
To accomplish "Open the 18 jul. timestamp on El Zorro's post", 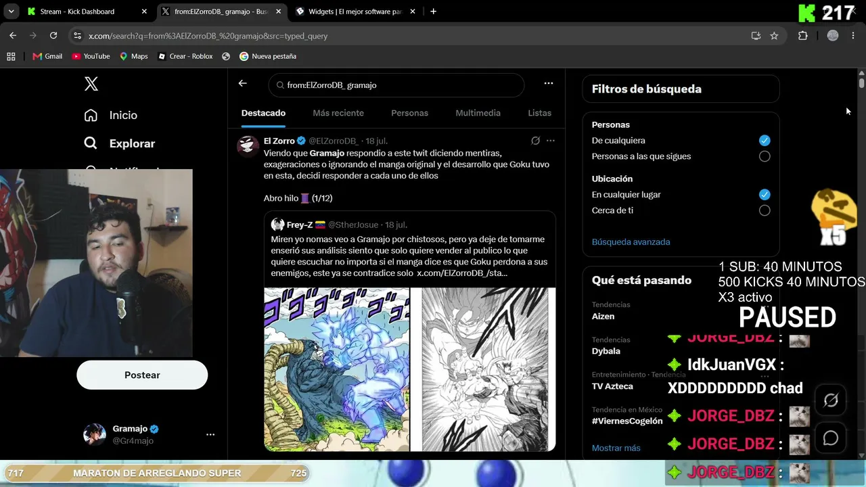I will point(377,141).
